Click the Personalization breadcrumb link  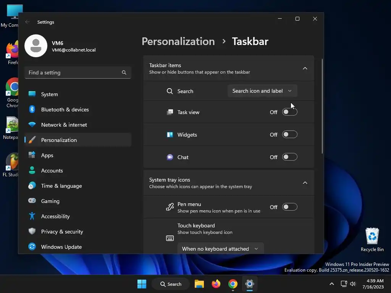178,41
